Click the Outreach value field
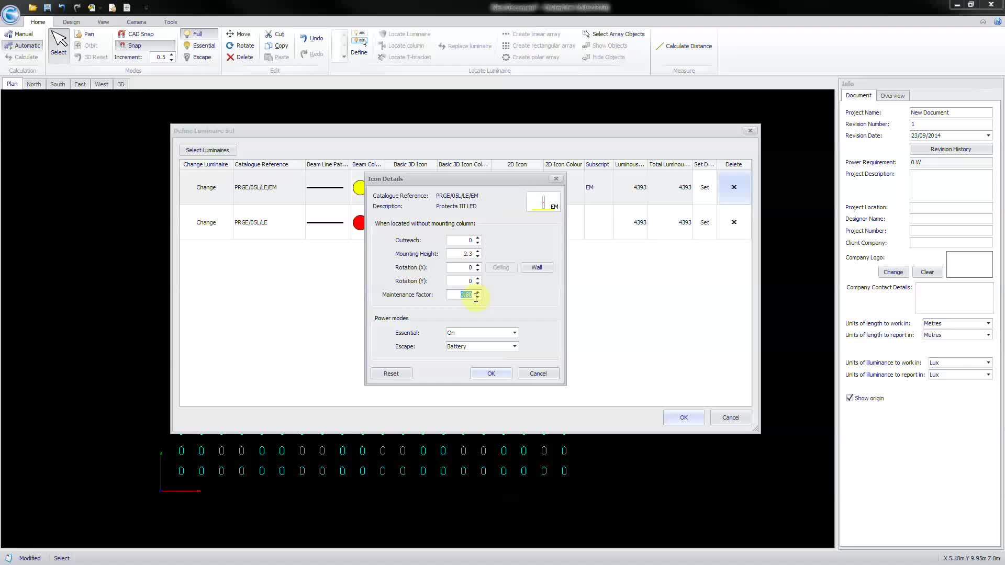The height and width of the screenshot is (565, 1005). click(x=460, y=240)
